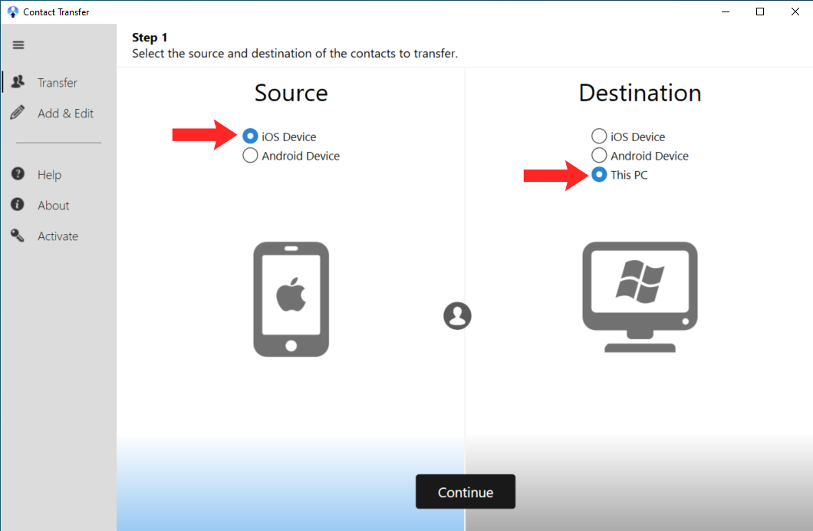The width and height of the screenshot is (813, 531).
Task: Click the Transfer people icon
Action: click(18, 81)
